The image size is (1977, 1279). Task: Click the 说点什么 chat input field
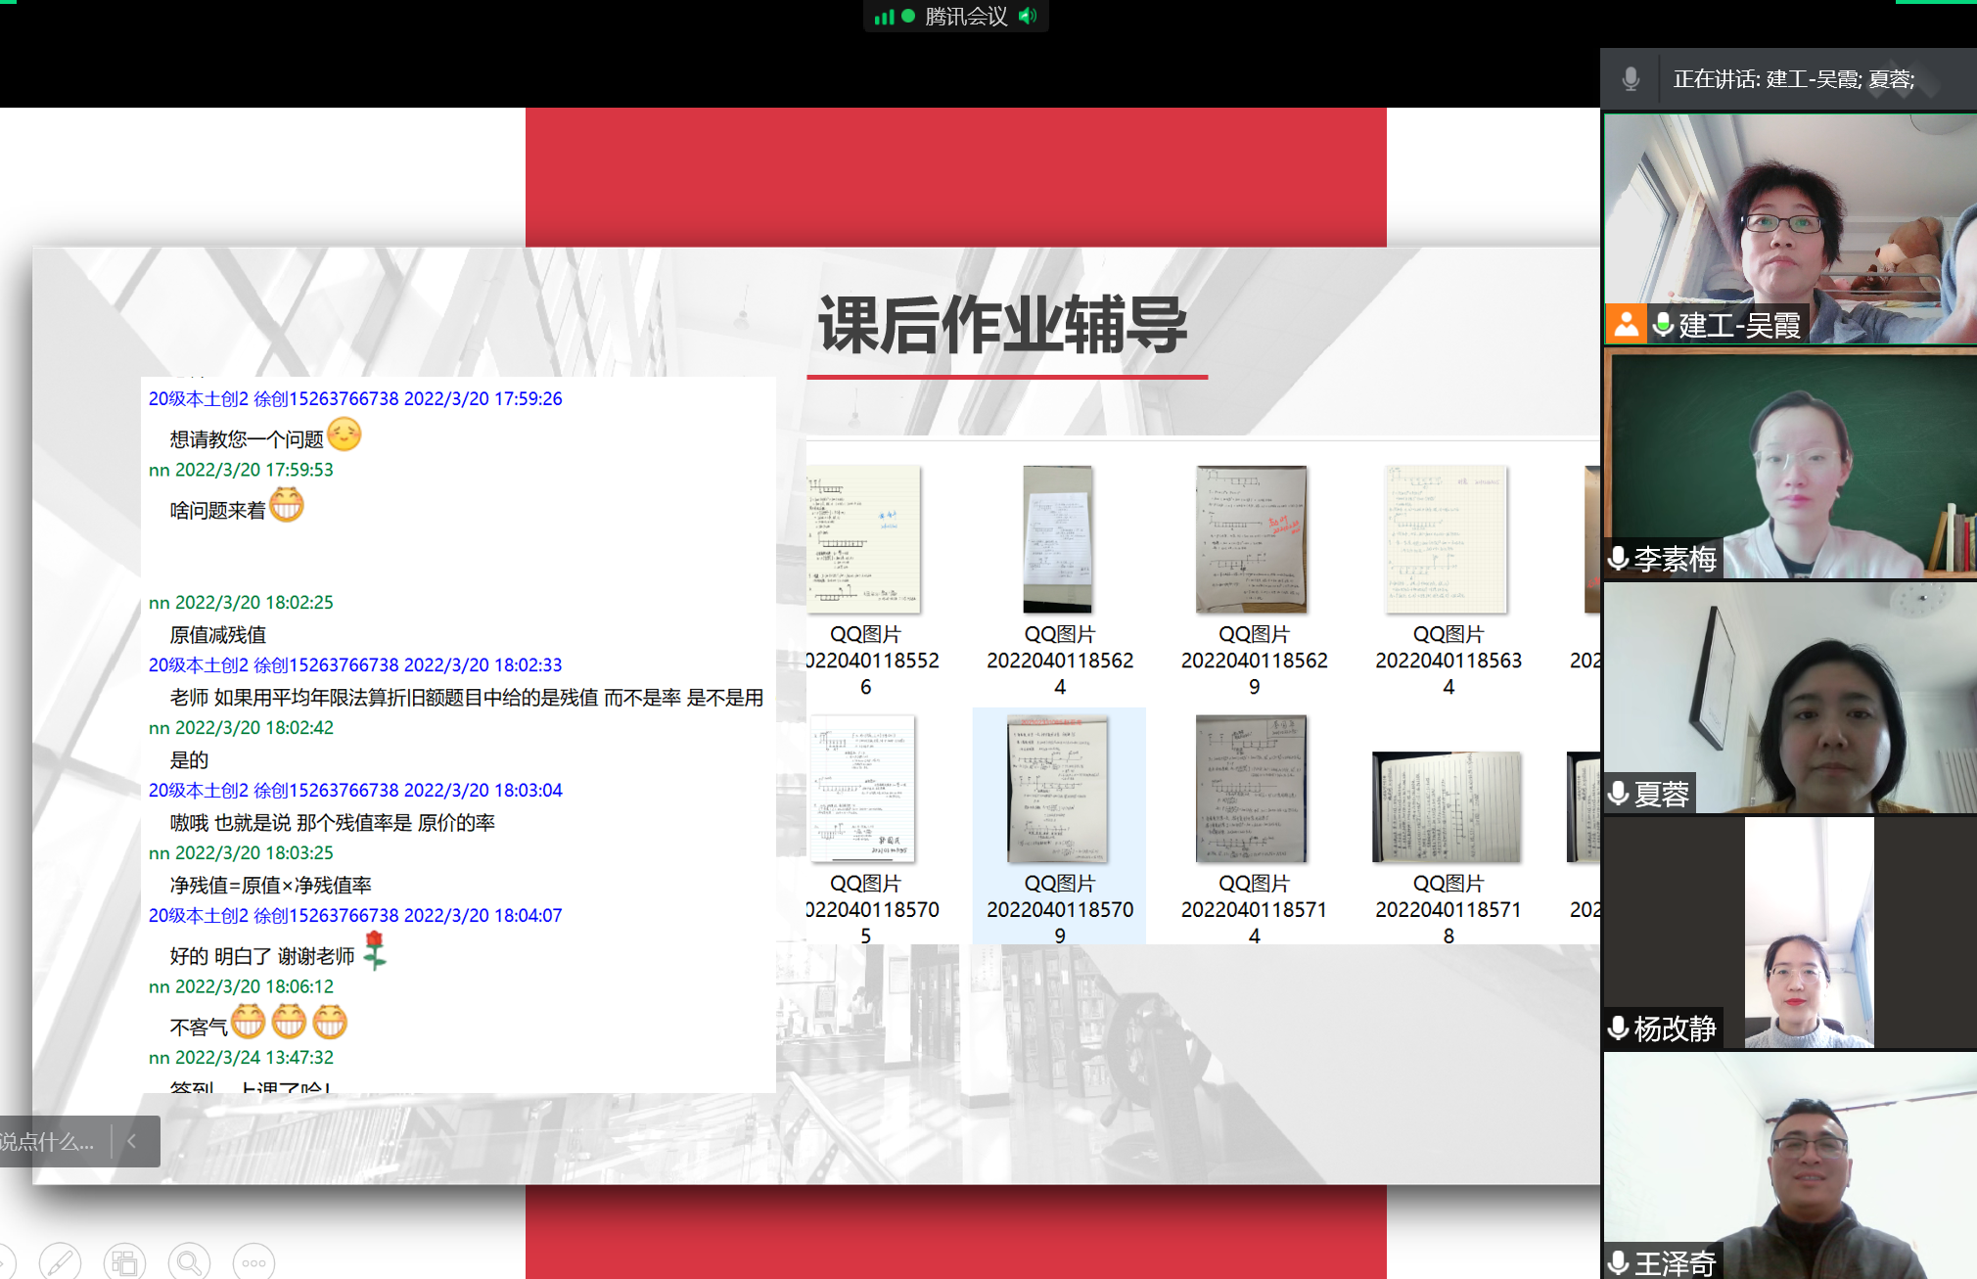click(x=49, y=1141)
